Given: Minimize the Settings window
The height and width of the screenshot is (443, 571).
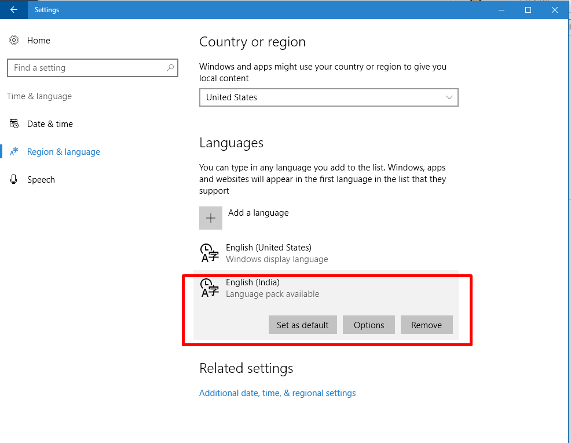Looking at the screenshot, I should tap(502, 10).
